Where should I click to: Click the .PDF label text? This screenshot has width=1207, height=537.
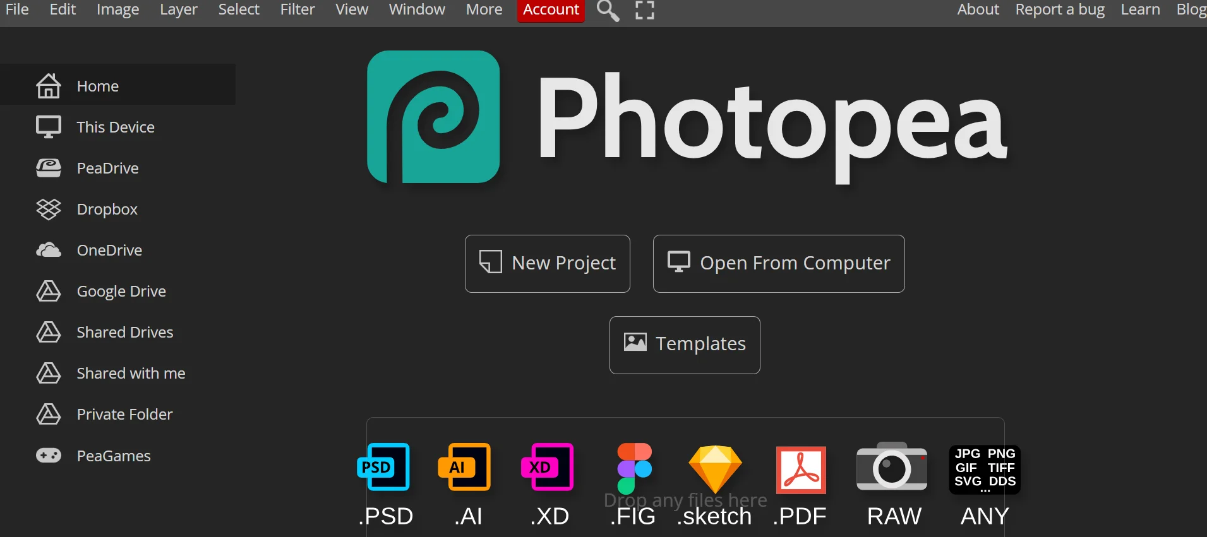(800, 516)
